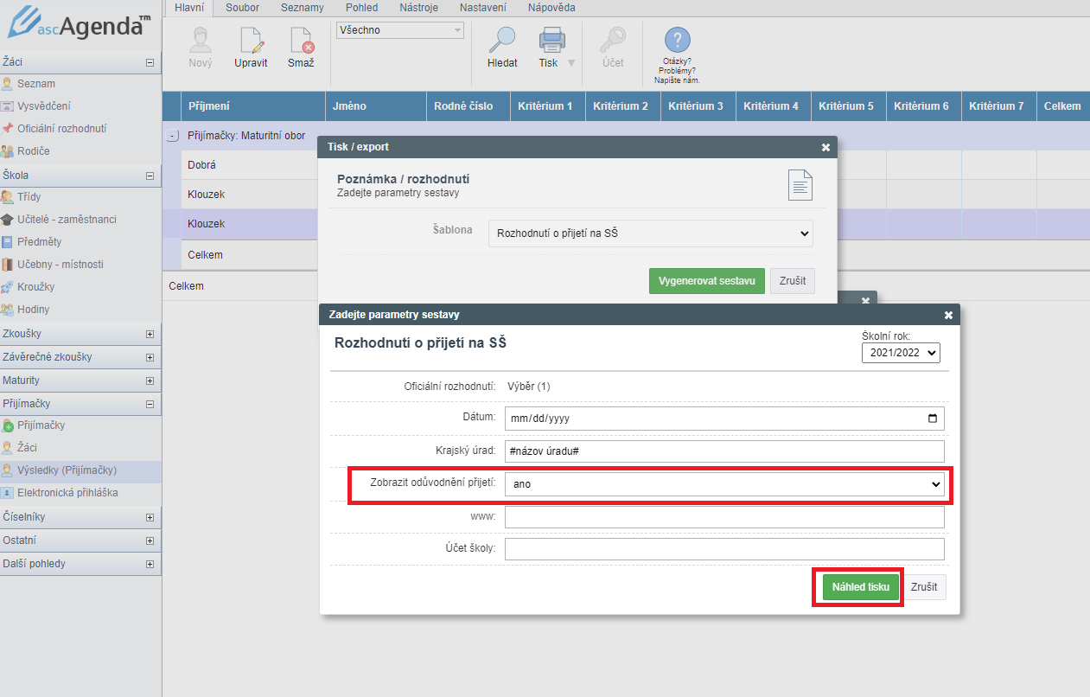Click the Krajský úřad input field

723,451
